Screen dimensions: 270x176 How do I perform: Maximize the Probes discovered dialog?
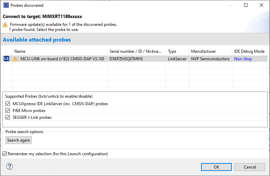coord(246,5)
